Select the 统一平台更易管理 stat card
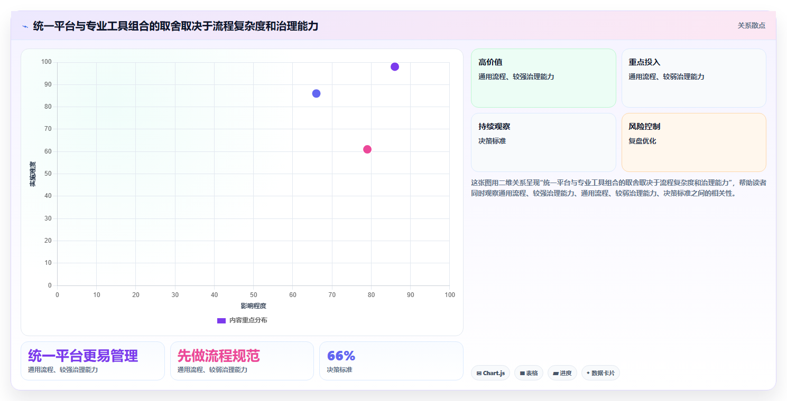 [x=92, y=361]
